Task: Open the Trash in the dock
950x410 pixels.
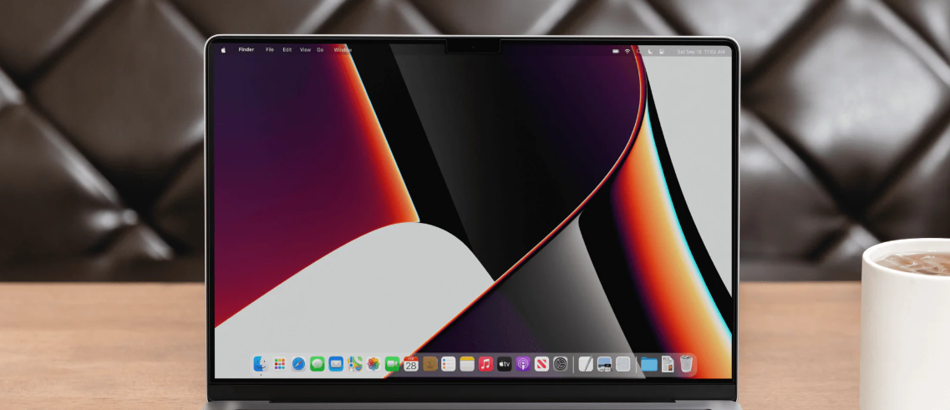Action: coord(686,363)
